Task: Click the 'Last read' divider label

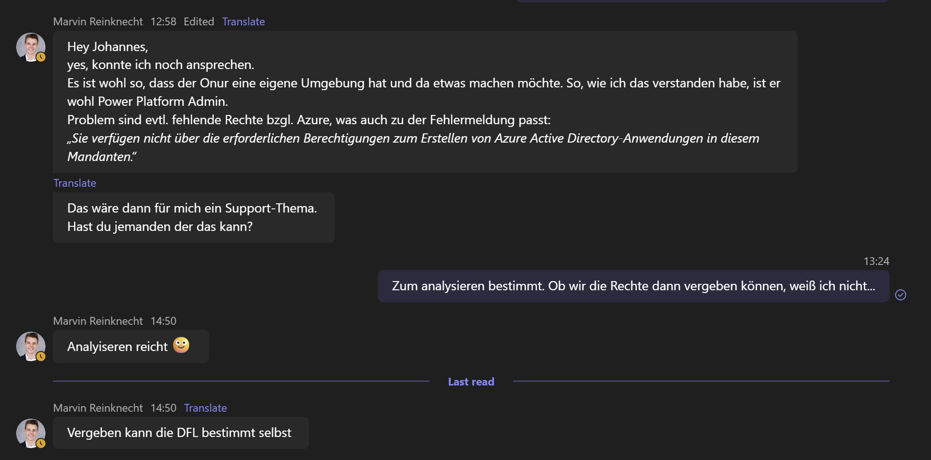Action: [471, 382]
